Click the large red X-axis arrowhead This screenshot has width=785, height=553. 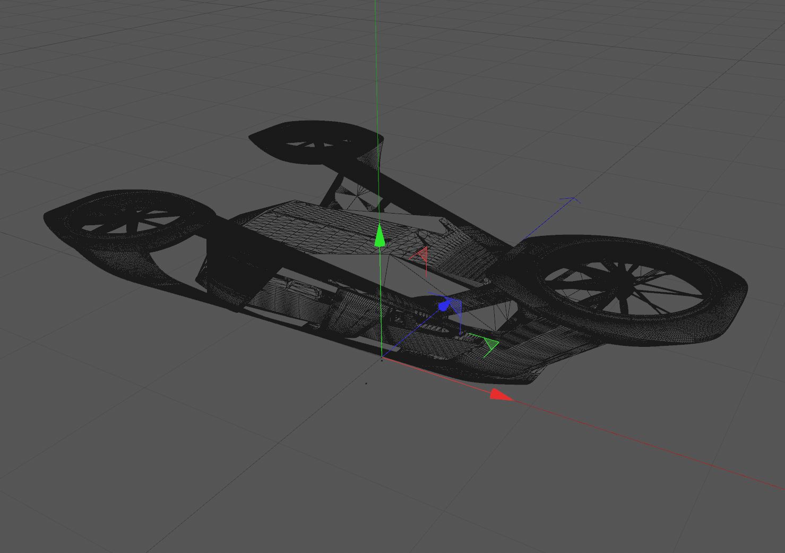[501, 395]
